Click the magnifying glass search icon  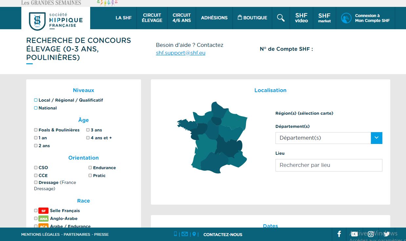281,18
